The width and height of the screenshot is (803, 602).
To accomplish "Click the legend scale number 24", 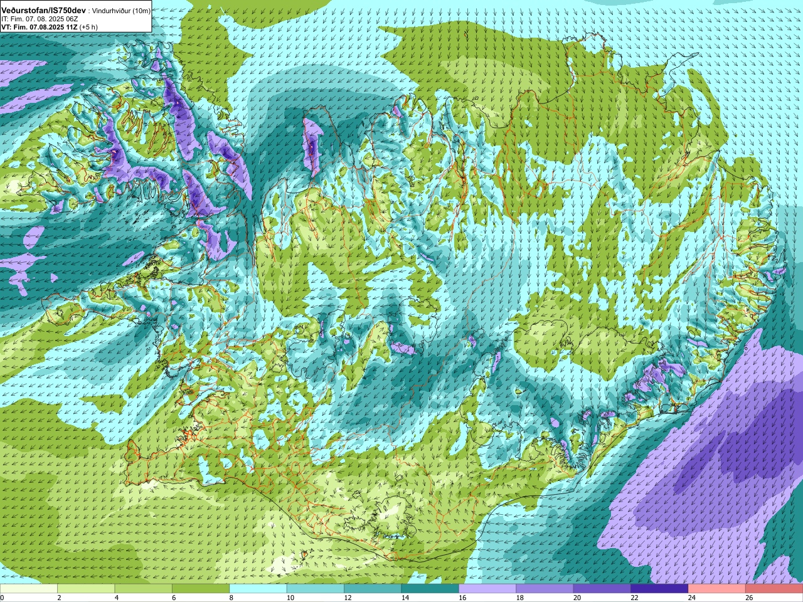I will point(691,598).
